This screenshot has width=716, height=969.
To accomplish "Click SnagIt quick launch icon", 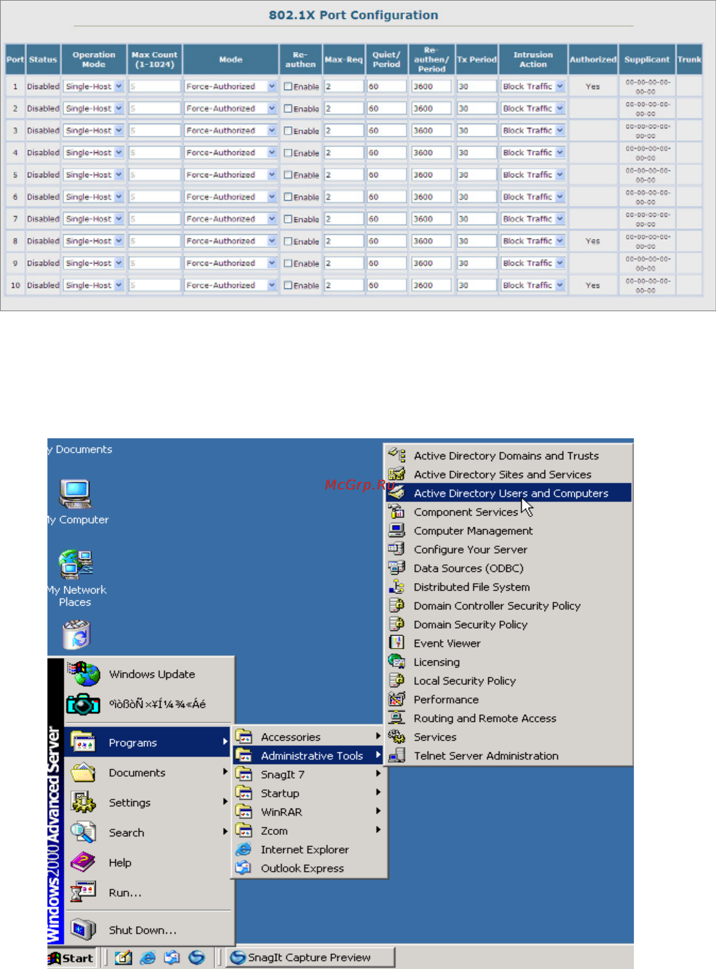I will [196, 957].
